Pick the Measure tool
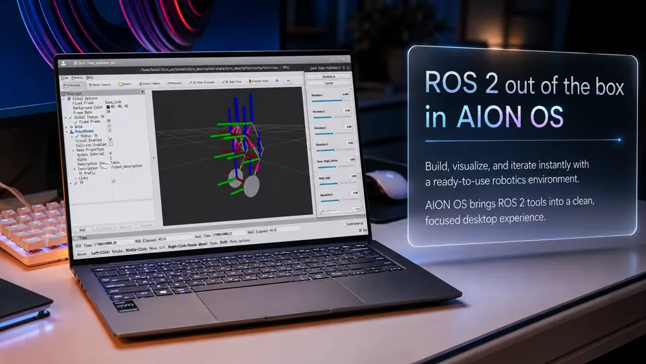This screenshot has height=364, width=646. 174,84
